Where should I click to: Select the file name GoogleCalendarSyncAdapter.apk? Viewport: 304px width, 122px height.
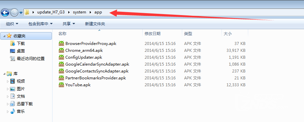pos(97,64)
